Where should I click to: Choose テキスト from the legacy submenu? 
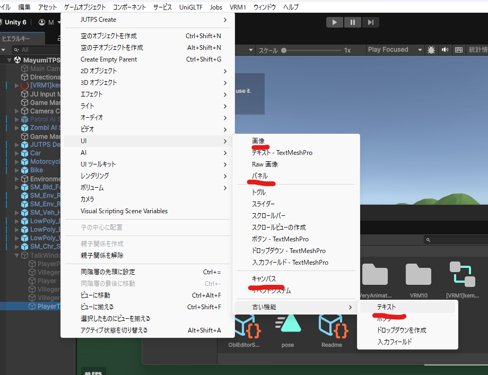tap(386, 307)
